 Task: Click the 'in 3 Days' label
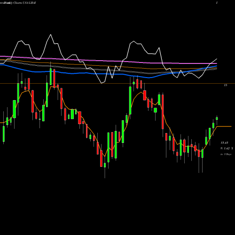(x=226, y=154)
